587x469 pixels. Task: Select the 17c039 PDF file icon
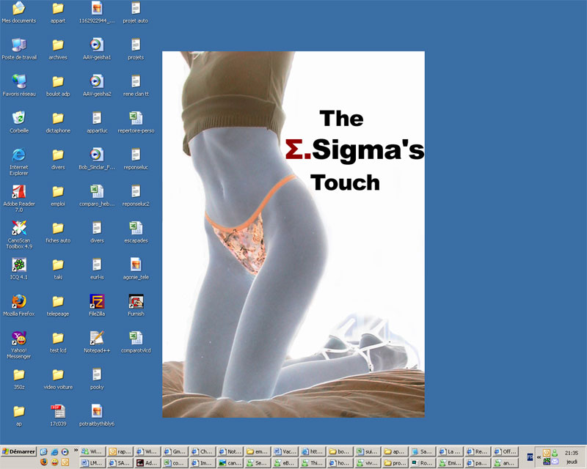58,411
